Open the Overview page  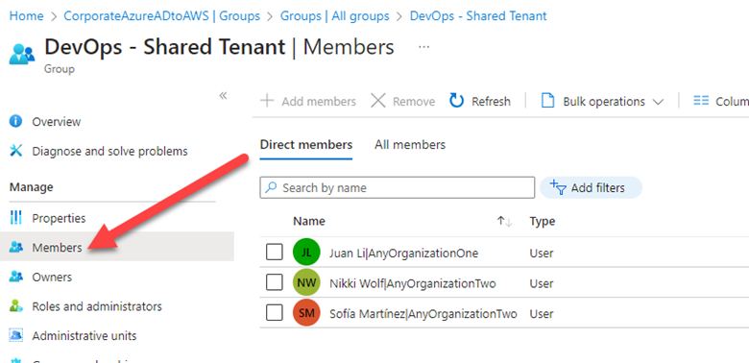click(57, 122)
